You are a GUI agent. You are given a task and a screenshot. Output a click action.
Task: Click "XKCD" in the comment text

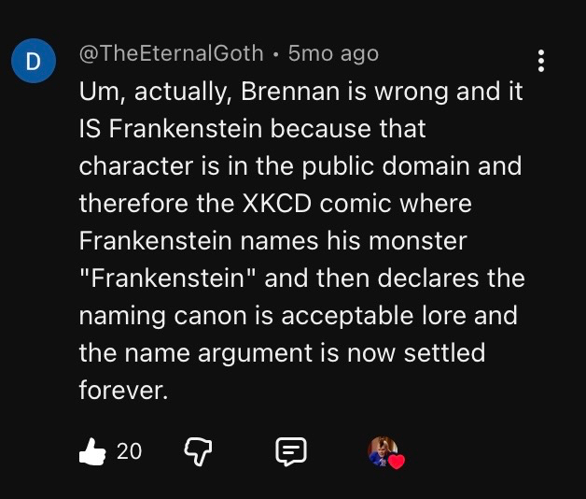tap(288, 203)
